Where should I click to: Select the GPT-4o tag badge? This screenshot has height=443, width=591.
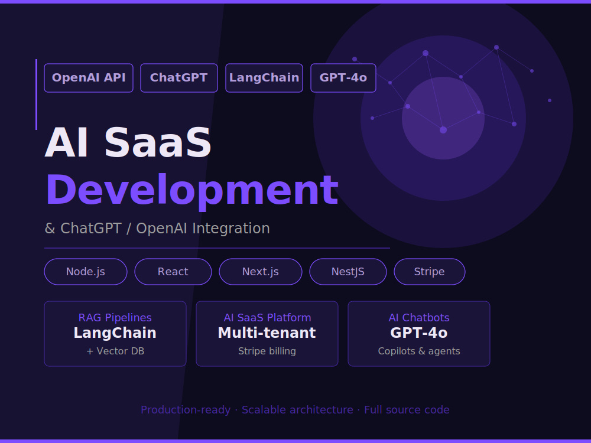click(343, 78)
